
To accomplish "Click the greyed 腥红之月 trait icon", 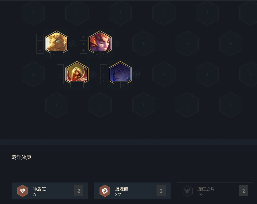I will (187, 191).
